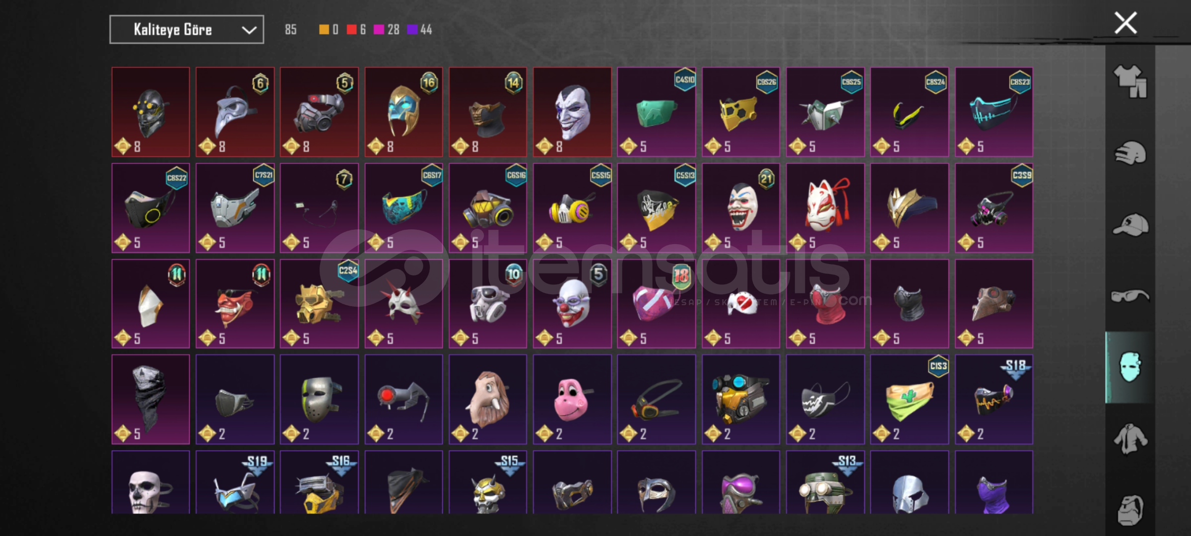This screenshot has height=536, width=1191.
Task: Pick the pink monkey mask
Action: pyautogui.click(x=572, y=399)
